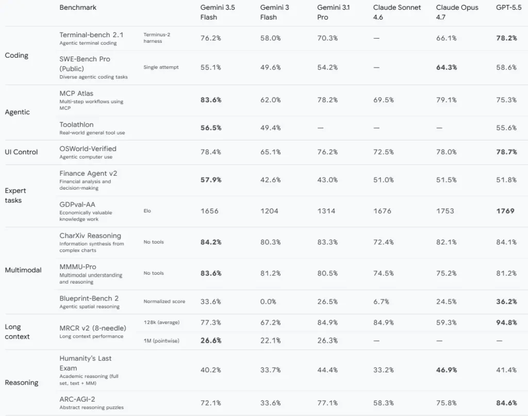
Task: Select the Claude Sonnet 4.6 column header
Action: (397, 12)
